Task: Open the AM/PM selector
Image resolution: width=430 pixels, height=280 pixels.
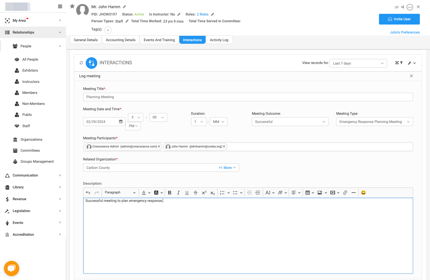Action: [x=133, y=126]
